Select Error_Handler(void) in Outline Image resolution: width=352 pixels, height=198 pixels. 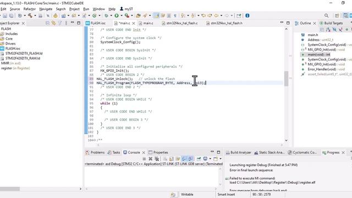point(322,69)
